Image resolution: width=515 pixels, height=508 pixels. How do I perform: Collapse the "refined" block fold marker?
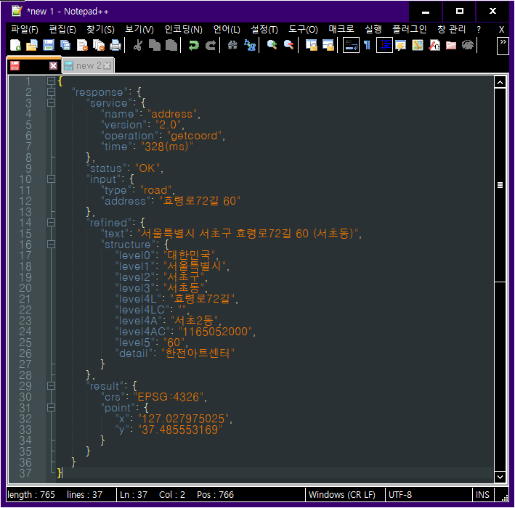point(51,223)
